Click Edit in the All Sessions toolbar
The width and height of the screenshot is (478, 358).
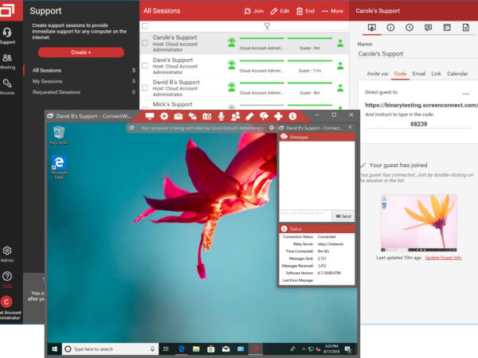tap(280, 11)
